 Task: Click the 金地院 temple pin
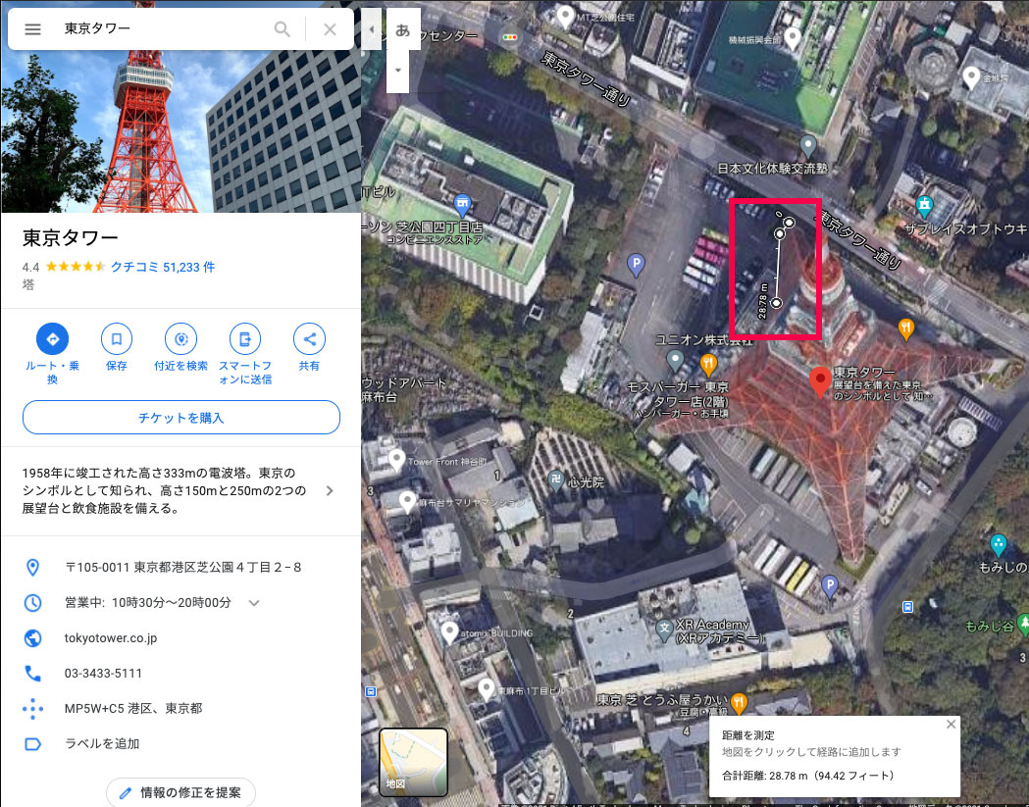971,77
